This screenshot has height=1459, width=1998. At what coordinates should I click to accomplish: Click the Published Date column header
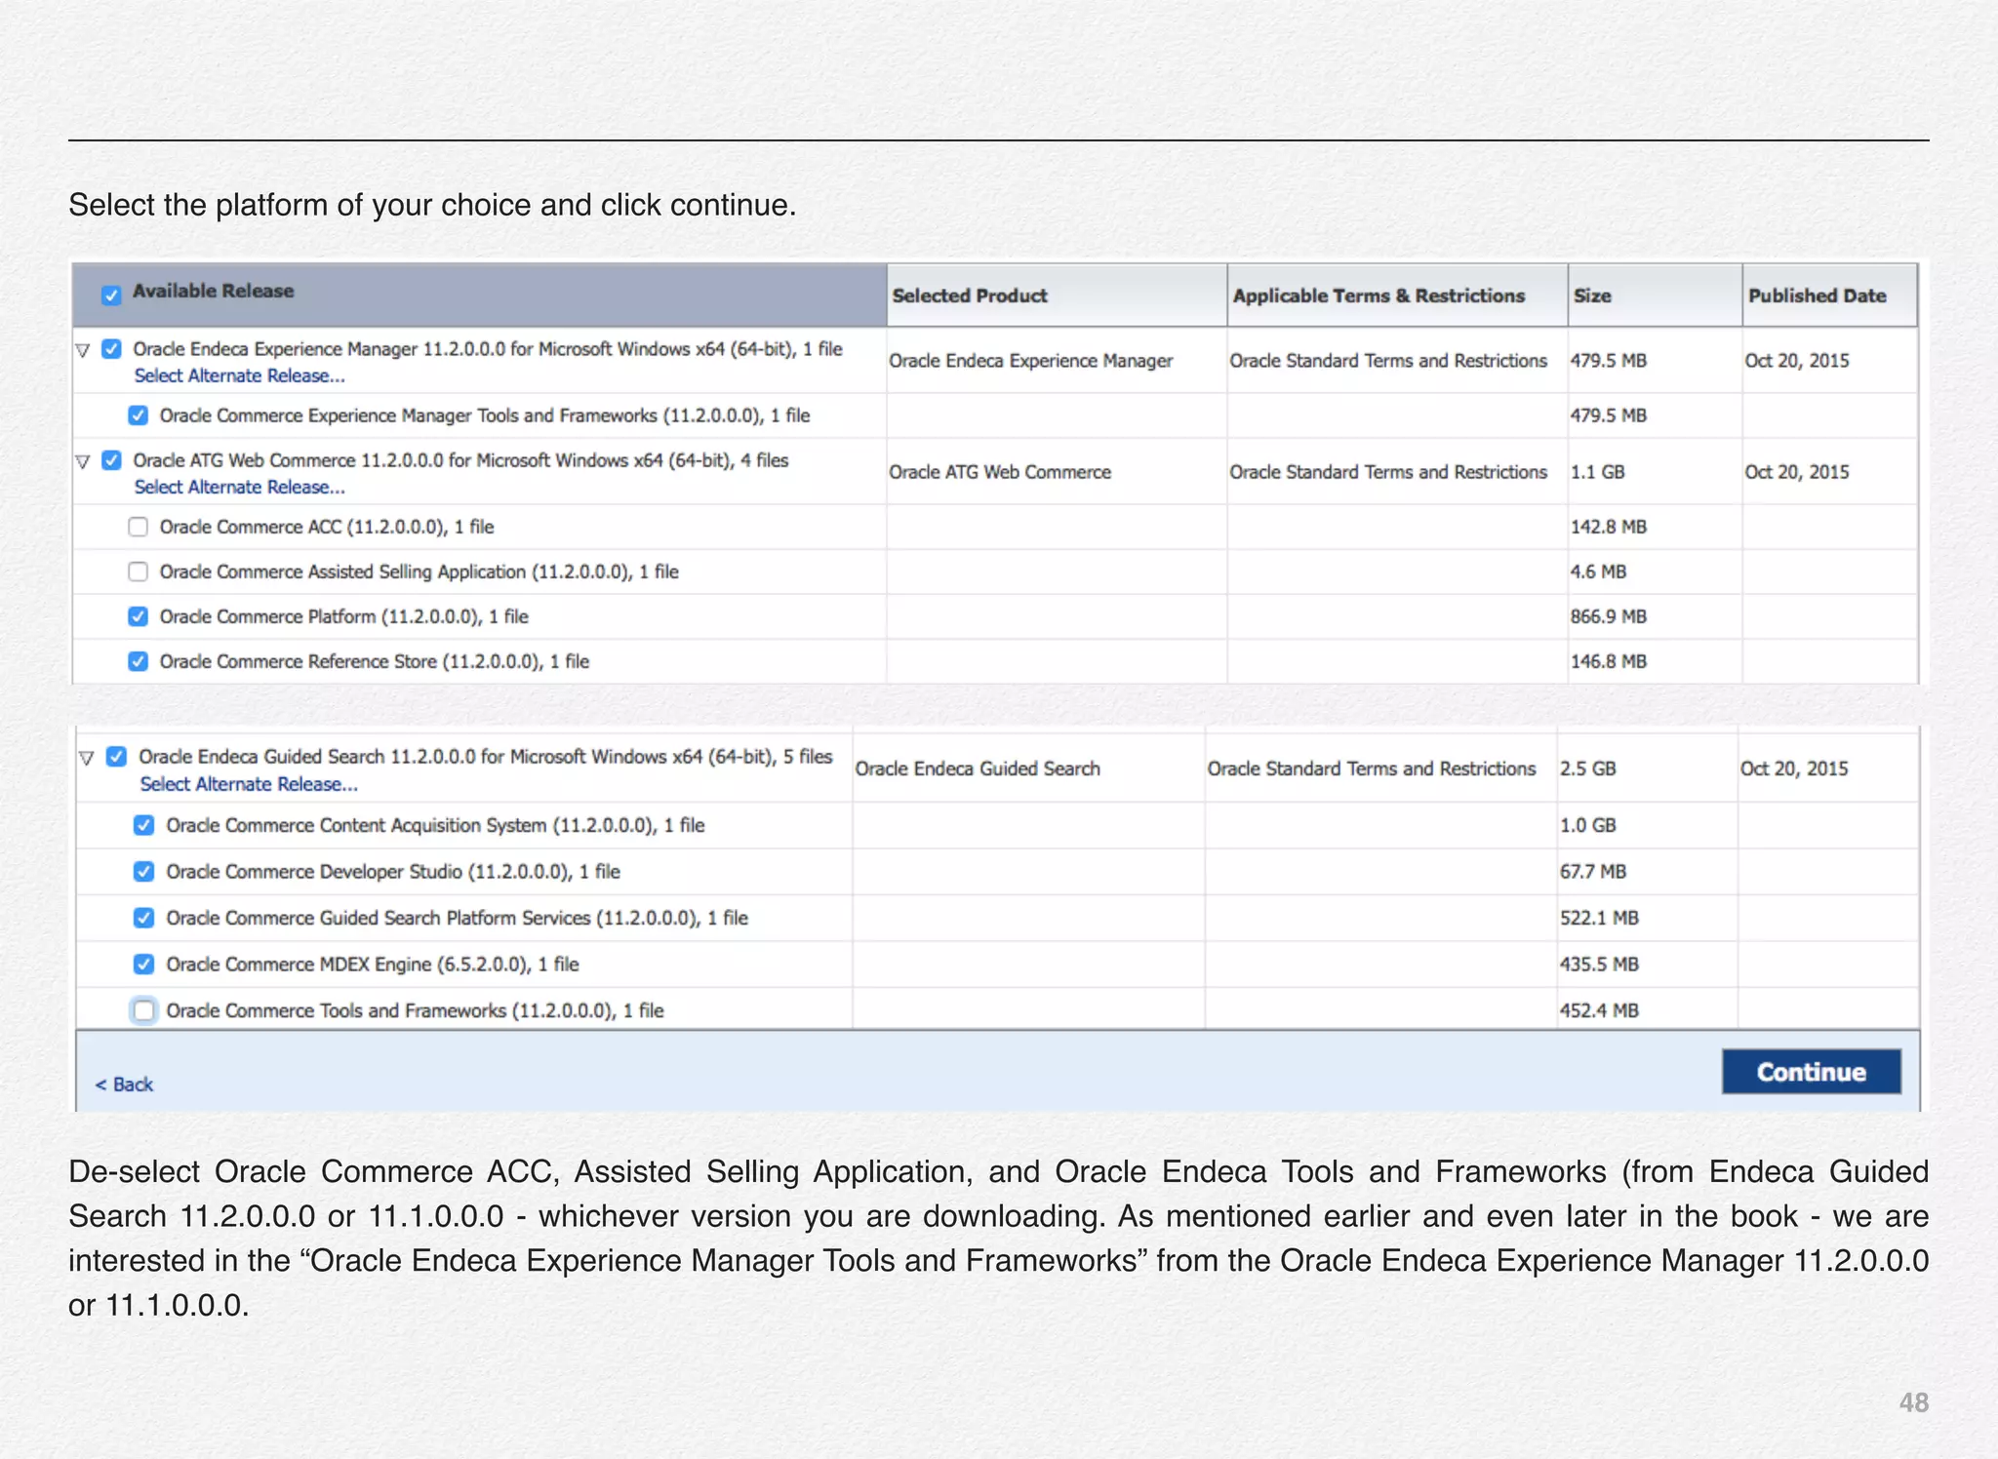tap(1829, 296)
